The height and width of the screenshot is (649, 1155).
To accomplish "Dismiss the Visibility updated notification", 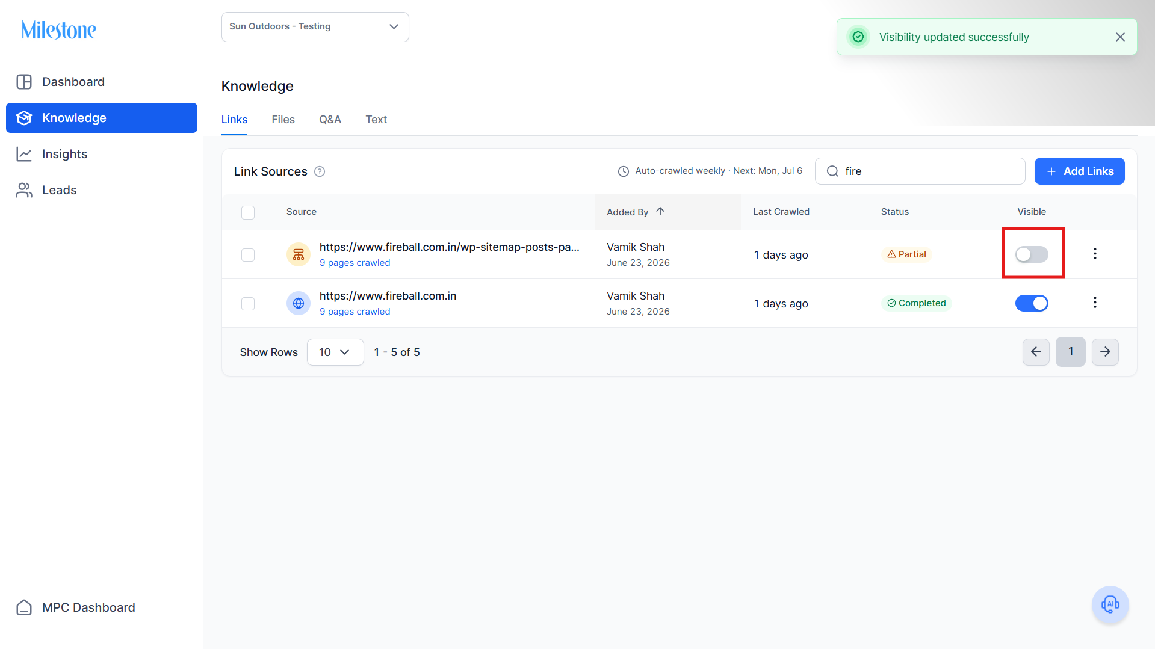I will 1120,37.
